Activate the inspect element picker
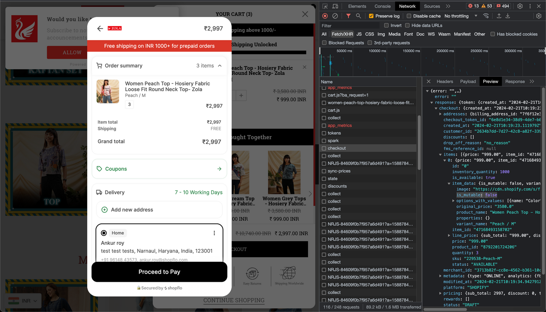 point(325,6)
